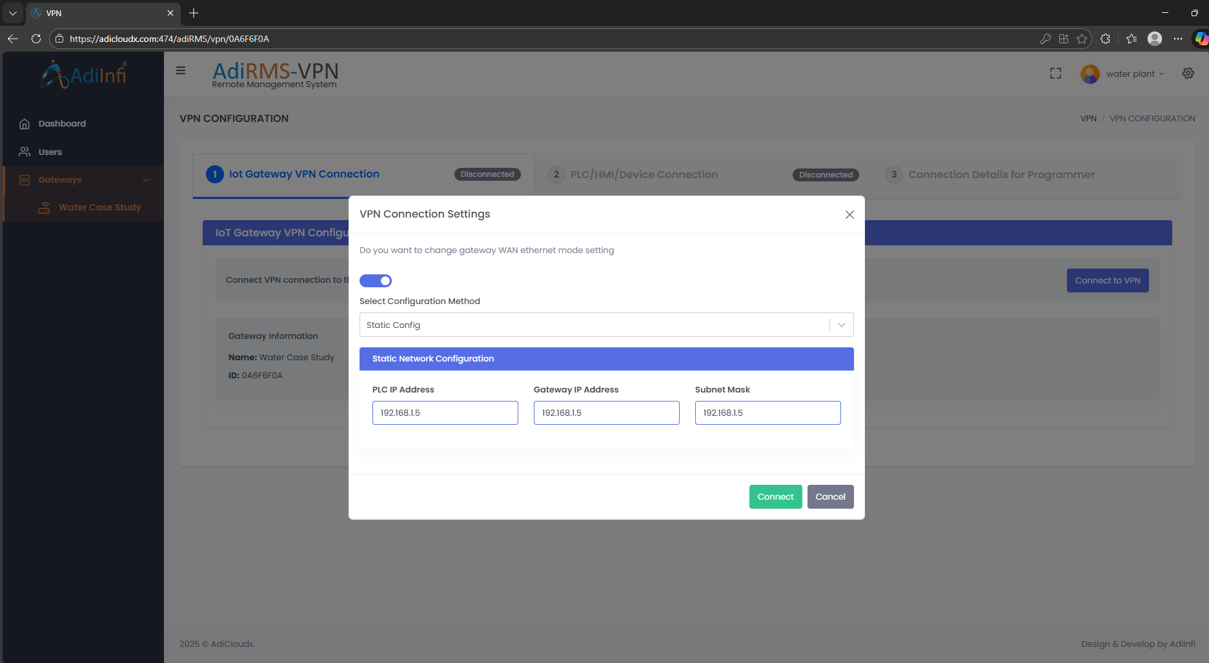Expand the Gateways sidebar menu
The width and height of the screenshot is (1209, 663).
pos(84,180)
